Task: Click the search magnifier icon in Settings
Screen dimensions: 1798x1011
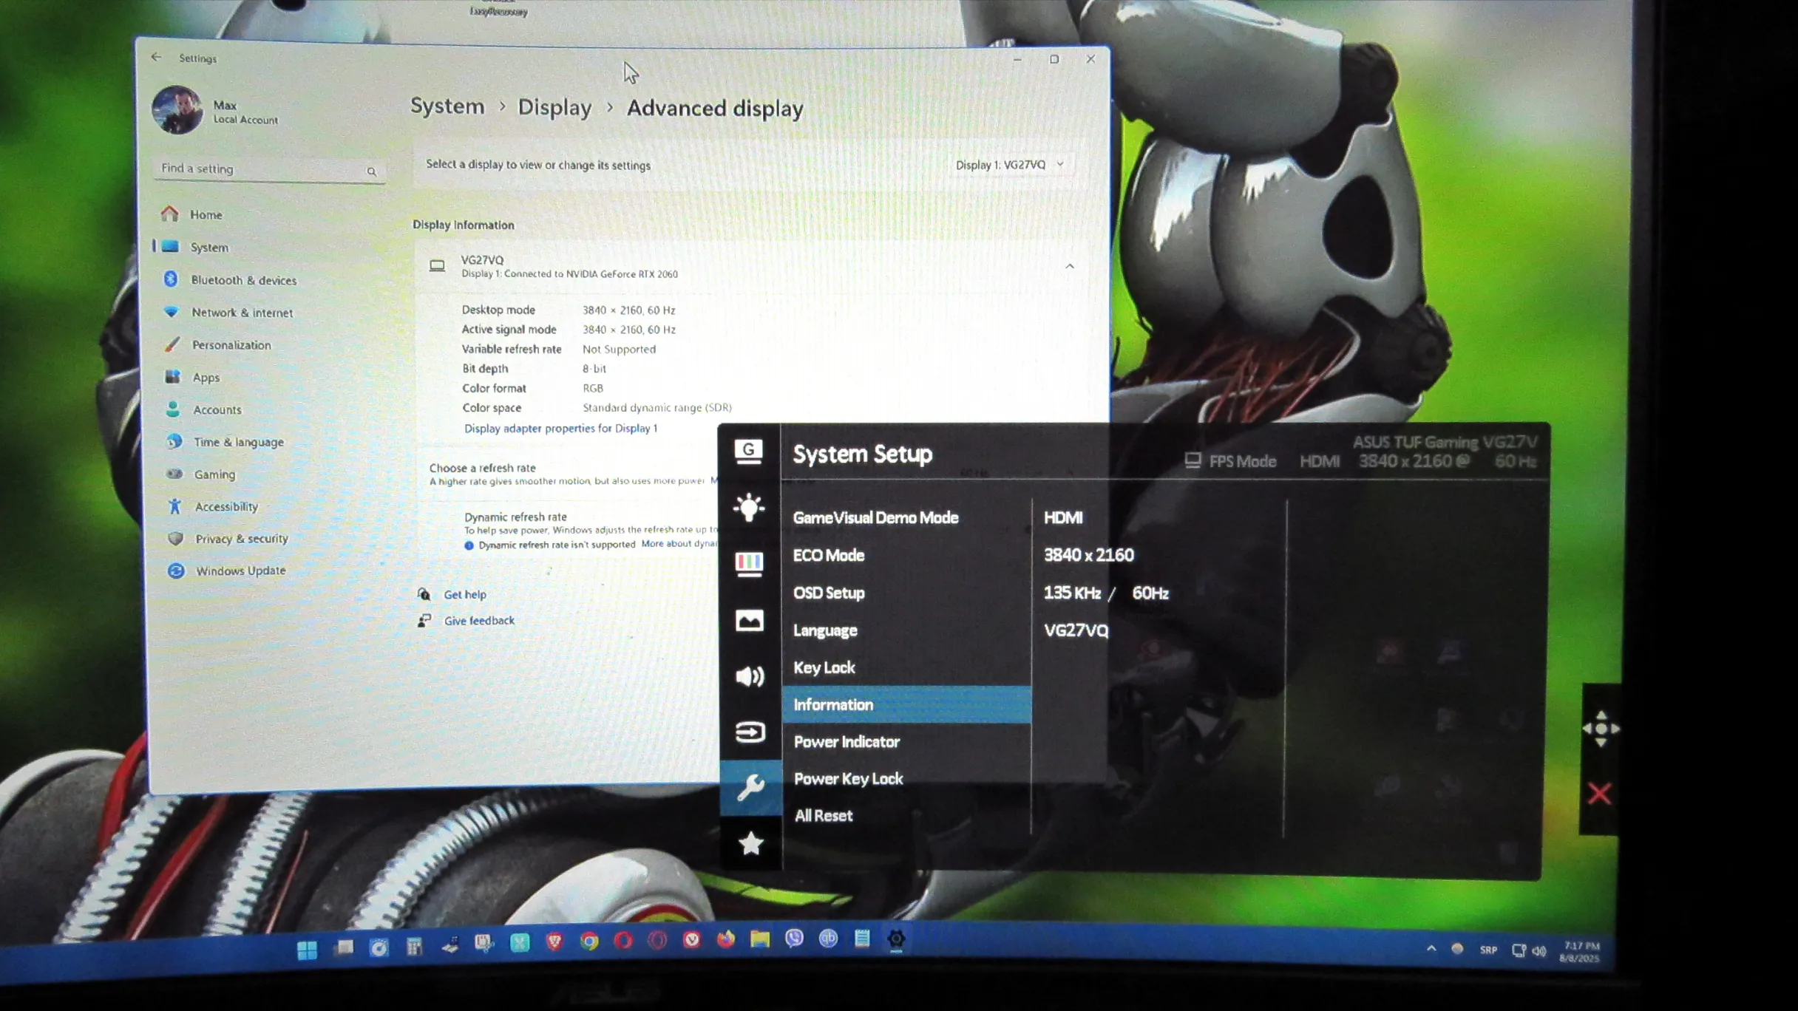Action: 372,171
